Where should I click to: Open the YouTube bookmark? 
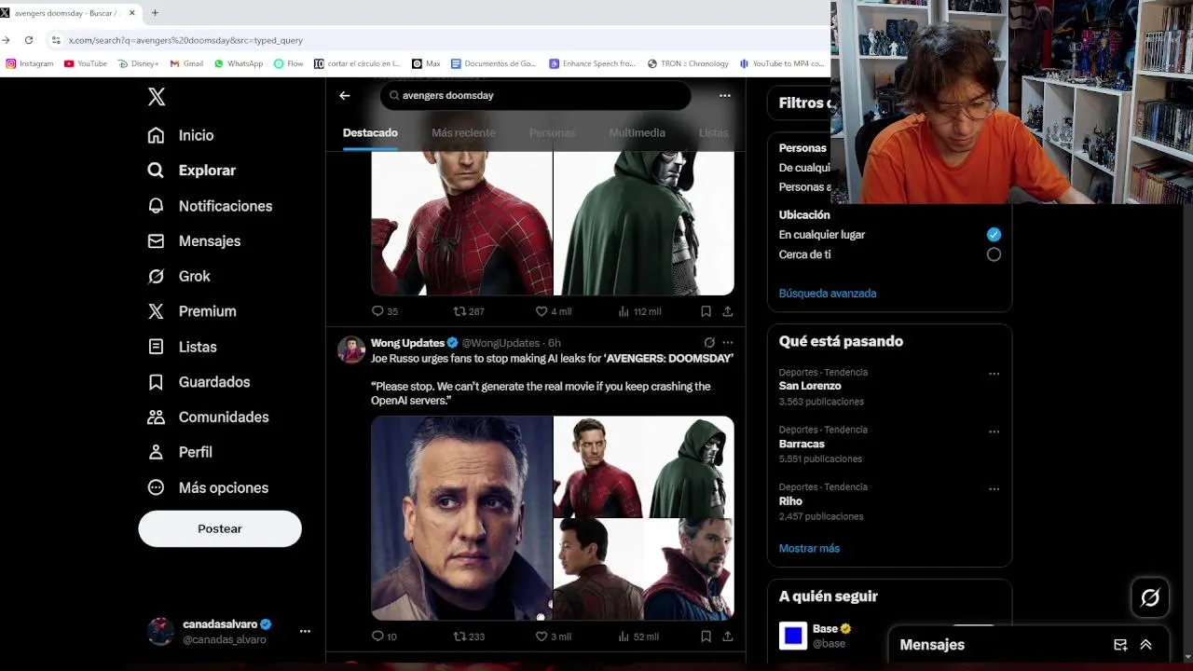pos(86,63)
